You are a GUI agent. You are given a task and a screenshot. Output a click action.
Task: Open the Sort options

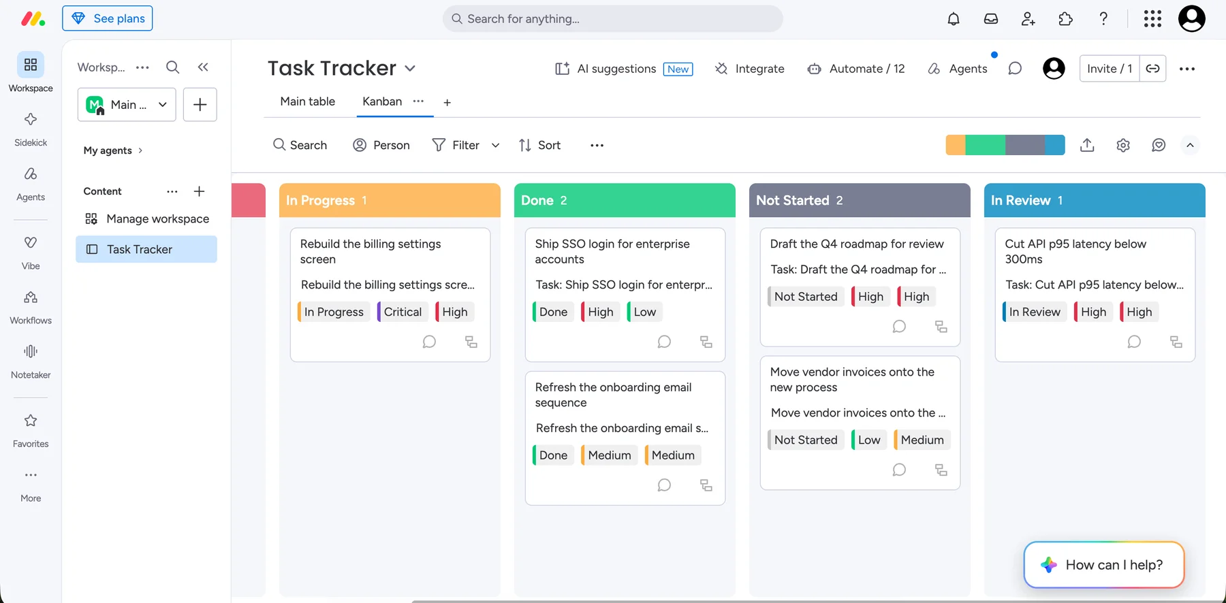coord(539,145)
